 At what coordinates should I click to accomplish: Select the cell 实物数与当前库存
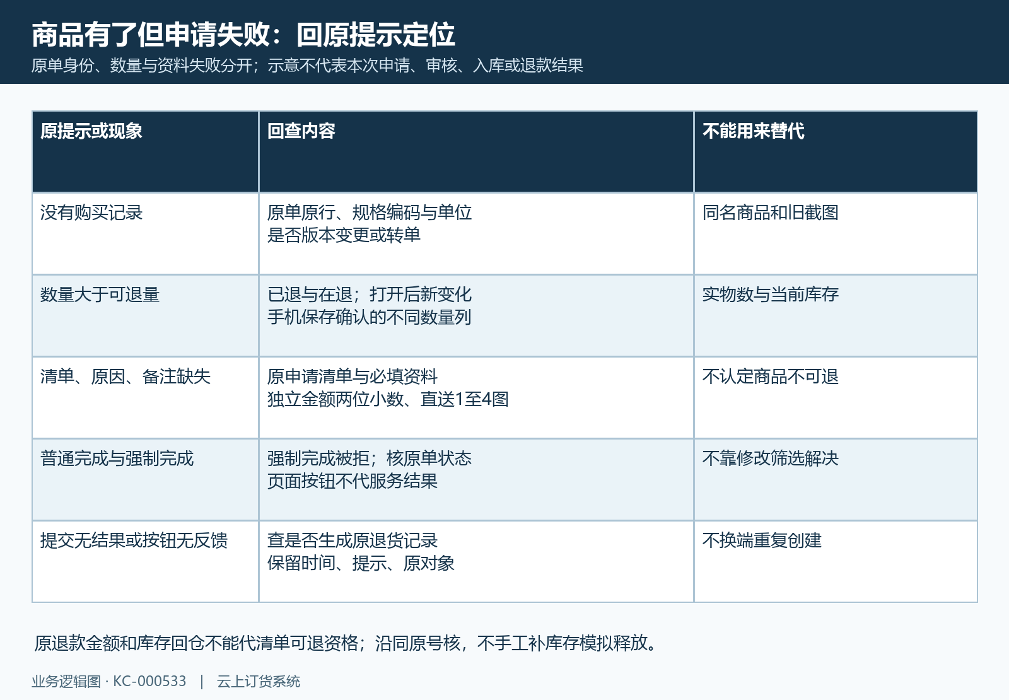(836, 316)
